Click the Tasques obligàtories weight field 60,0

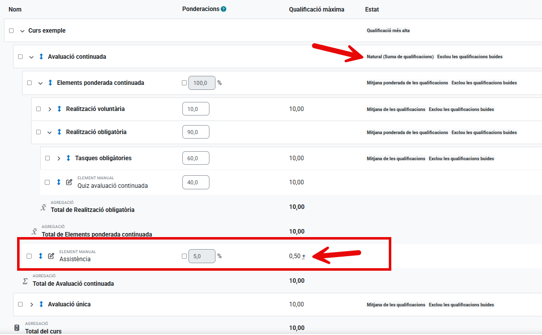pyautogui.click(x=195, y=158)
